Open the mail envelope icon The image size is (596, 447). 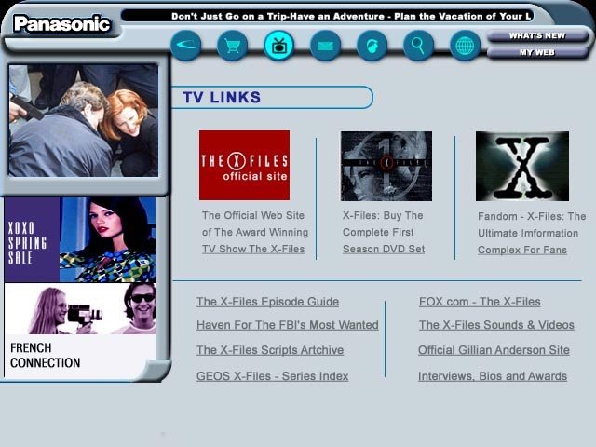[x=325, y=46]
